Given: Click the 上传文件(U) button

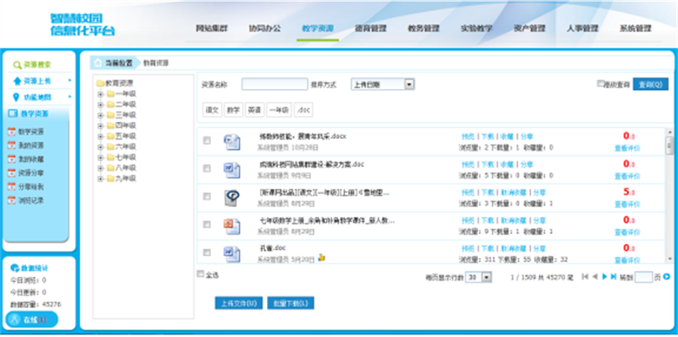Looking at the screenshot, I should coord(239,303).
